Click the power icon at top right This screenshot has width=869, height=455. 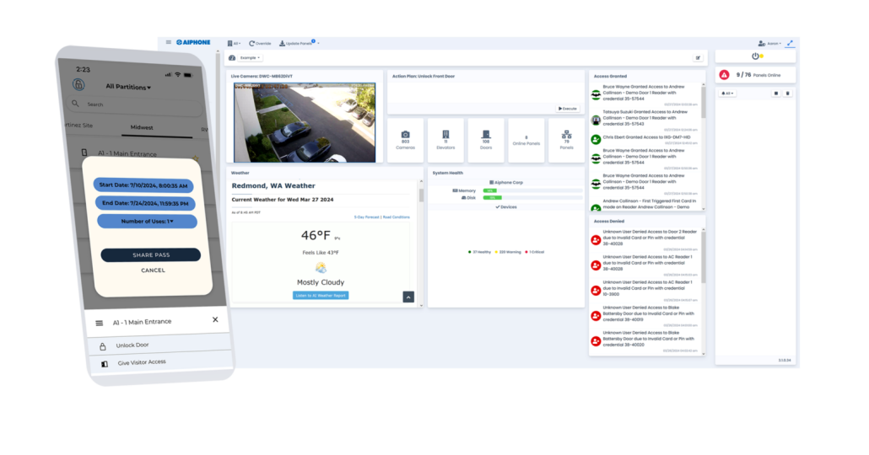click(755, 56)
